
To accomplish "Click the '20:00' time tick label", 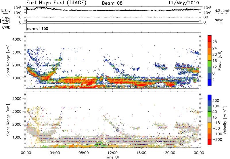I will coord(170,153).
